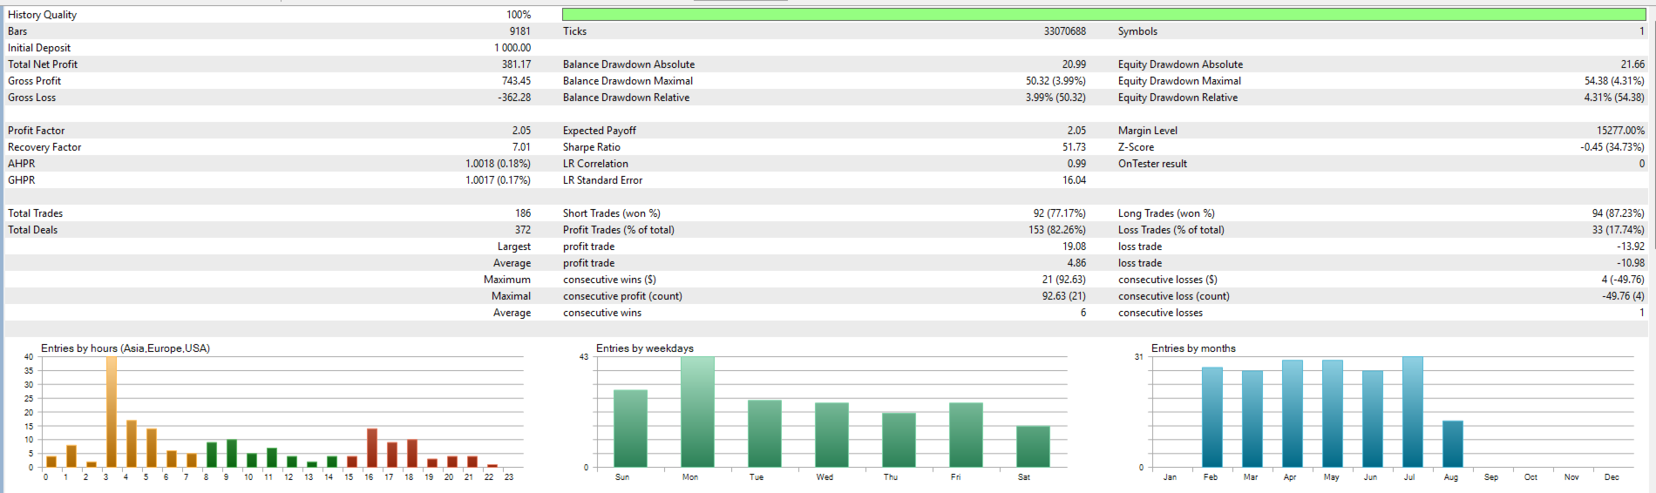The width and height of the screenshot is (1656, 493).
Task: Select the 'Bars' row label
Action: (17, 31)
